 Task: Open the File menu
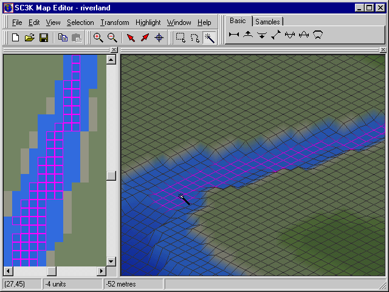(17, 23)
